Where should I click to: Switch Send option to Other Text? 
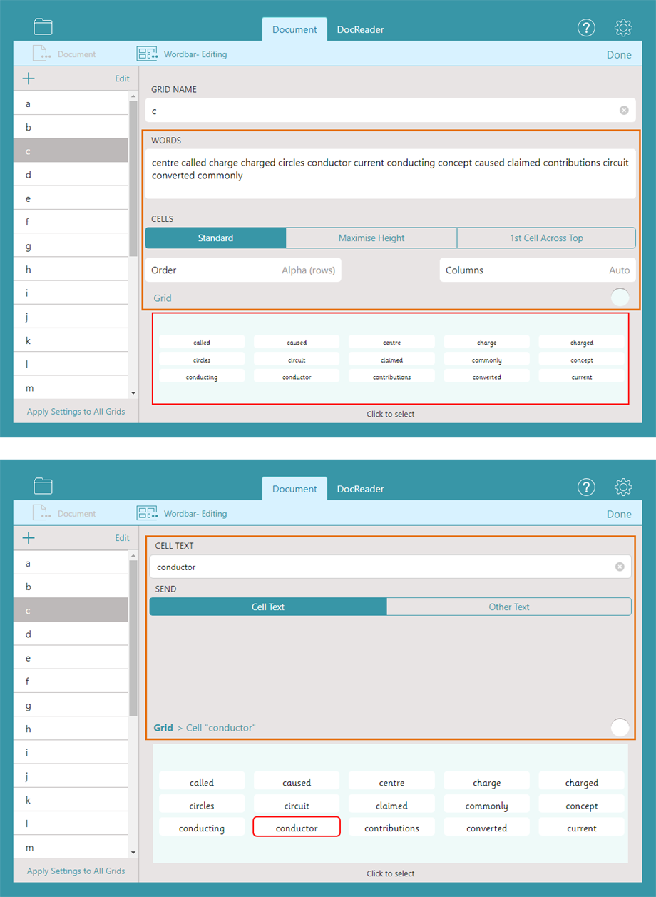coord(508,606)
